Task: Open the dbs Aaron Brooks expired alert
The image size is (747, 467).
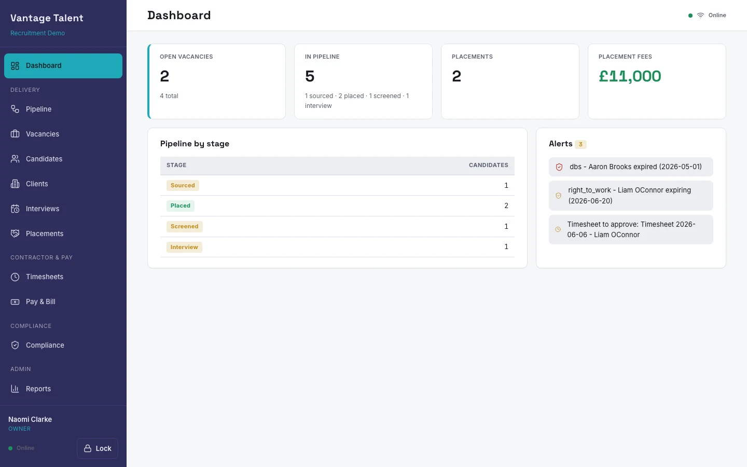Action: coord(631,167)
